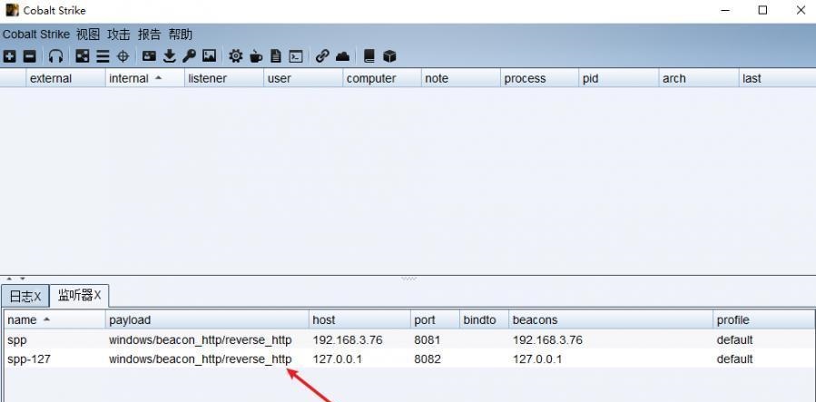Click the gear icon to generate Windows executable
The image size is (816, 402).
(236, 56)
